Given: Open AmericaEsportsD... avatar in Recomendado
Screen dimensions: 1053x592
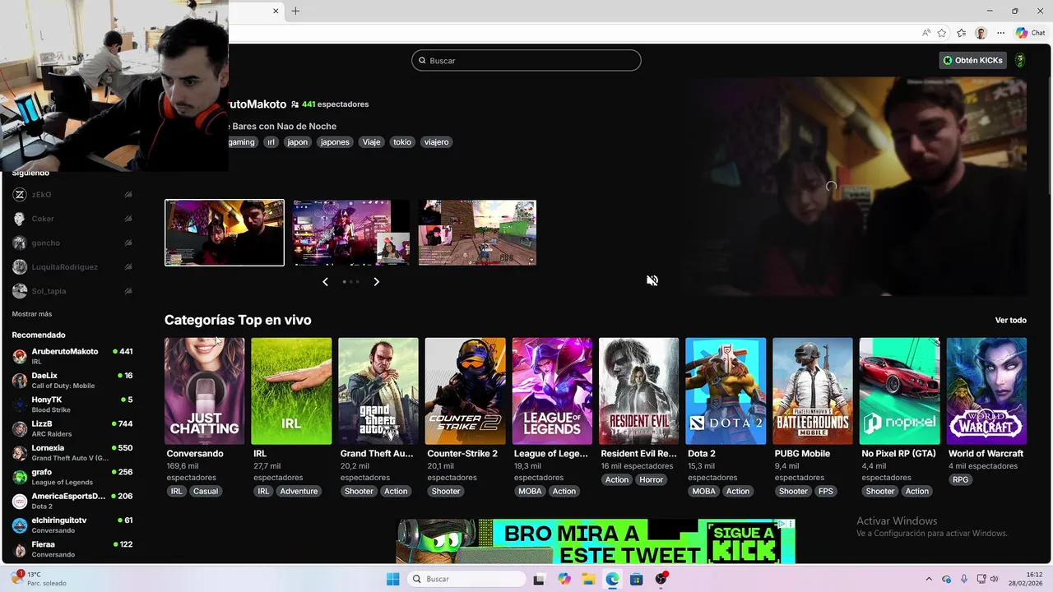Looking at the screenshot, I should coord(19,501).
